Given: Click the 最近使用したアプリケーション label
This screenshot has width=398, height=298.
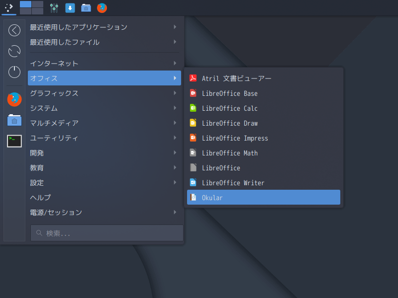Looking at the screenshot, I should [x=79, y=27].
